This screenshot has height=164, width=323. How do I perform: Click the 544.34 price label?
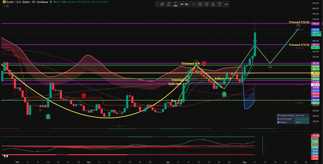click(x=316, y=24)
